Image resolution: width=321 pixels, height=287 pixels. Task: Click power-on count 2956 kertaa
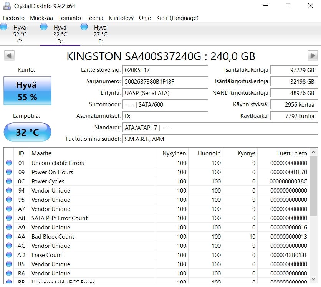tap(294, 104)
